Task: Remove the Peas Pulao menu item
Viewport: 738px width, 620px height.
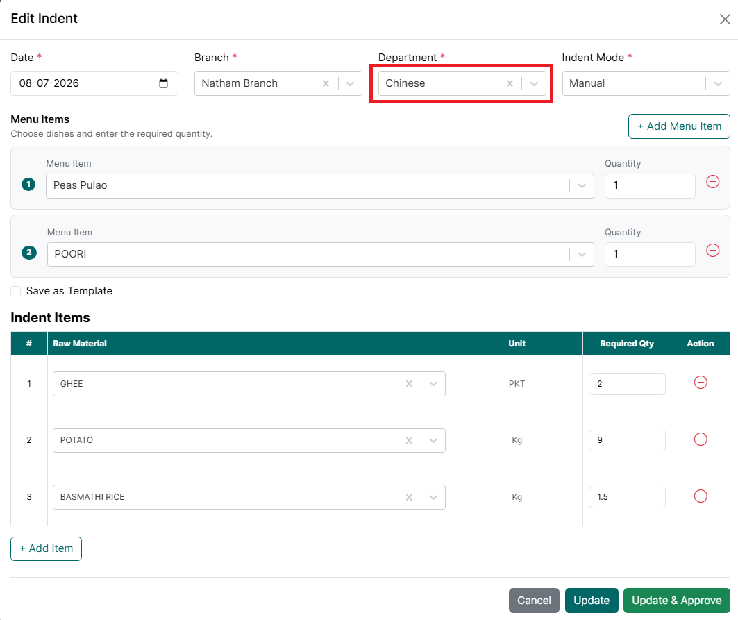Action: (x=712, y=182)
